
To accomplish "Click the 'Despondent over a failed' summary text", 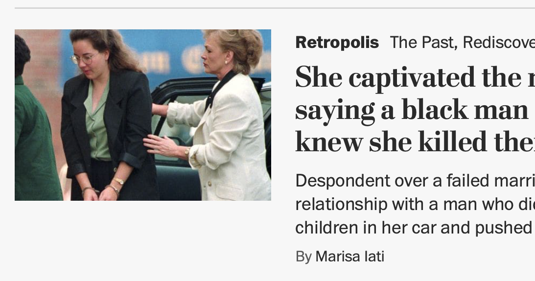I will (x=415, y=204).
